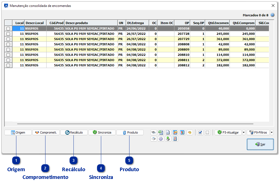Open the dropdown arrow beside F5-Atualizar

[244, 132]
